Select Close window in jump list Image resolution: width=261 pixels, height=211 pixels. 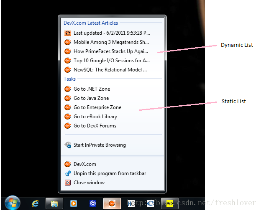[89, 183]
